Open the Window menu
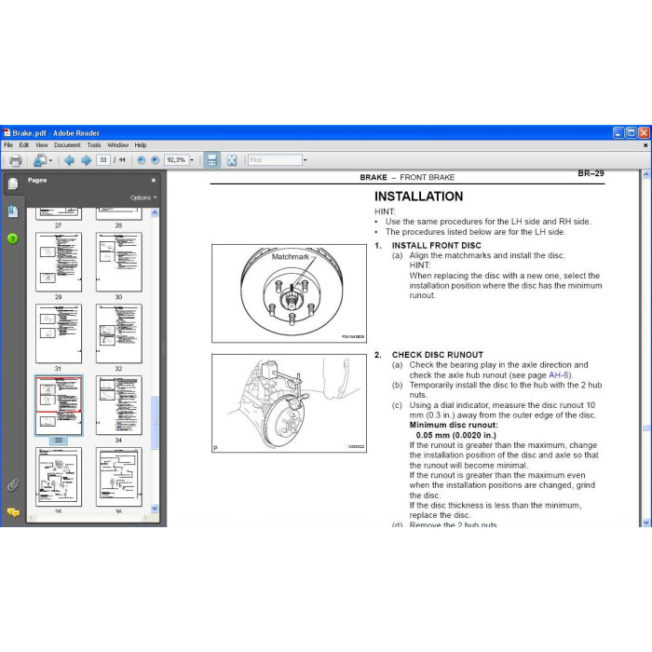The image size is (652, 652). [x=118, y=145]
